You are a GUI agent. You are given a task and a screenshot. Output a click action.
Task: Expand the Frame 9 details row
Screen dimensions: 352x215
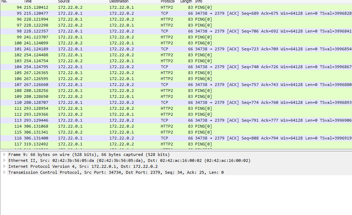(4, 155)
